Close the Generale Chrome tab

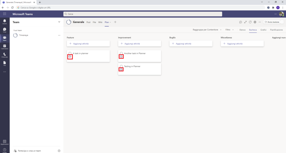pyautogui.click(x=34, y=2)
